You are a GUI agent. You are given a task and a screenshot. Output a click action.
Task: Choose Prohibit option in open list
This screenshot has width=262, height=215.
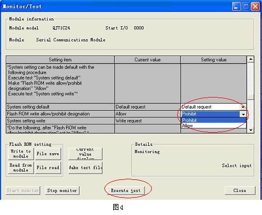pyautogui.click(x=214, y=120)
